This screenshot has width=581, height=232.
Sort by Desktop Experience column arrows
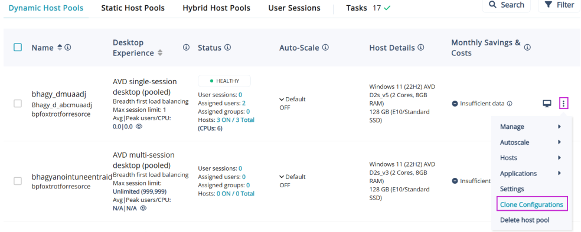(x=160, y=53)
